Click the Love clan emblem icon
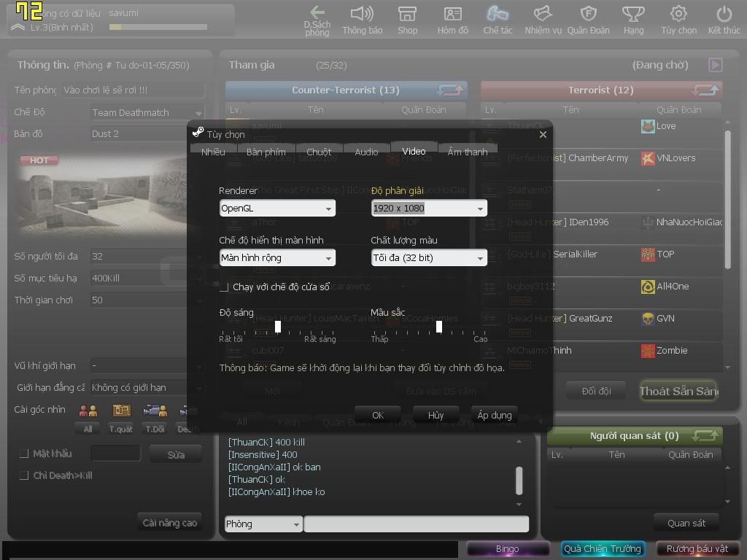This screenshot has width=747, height=560. [648, 126]
